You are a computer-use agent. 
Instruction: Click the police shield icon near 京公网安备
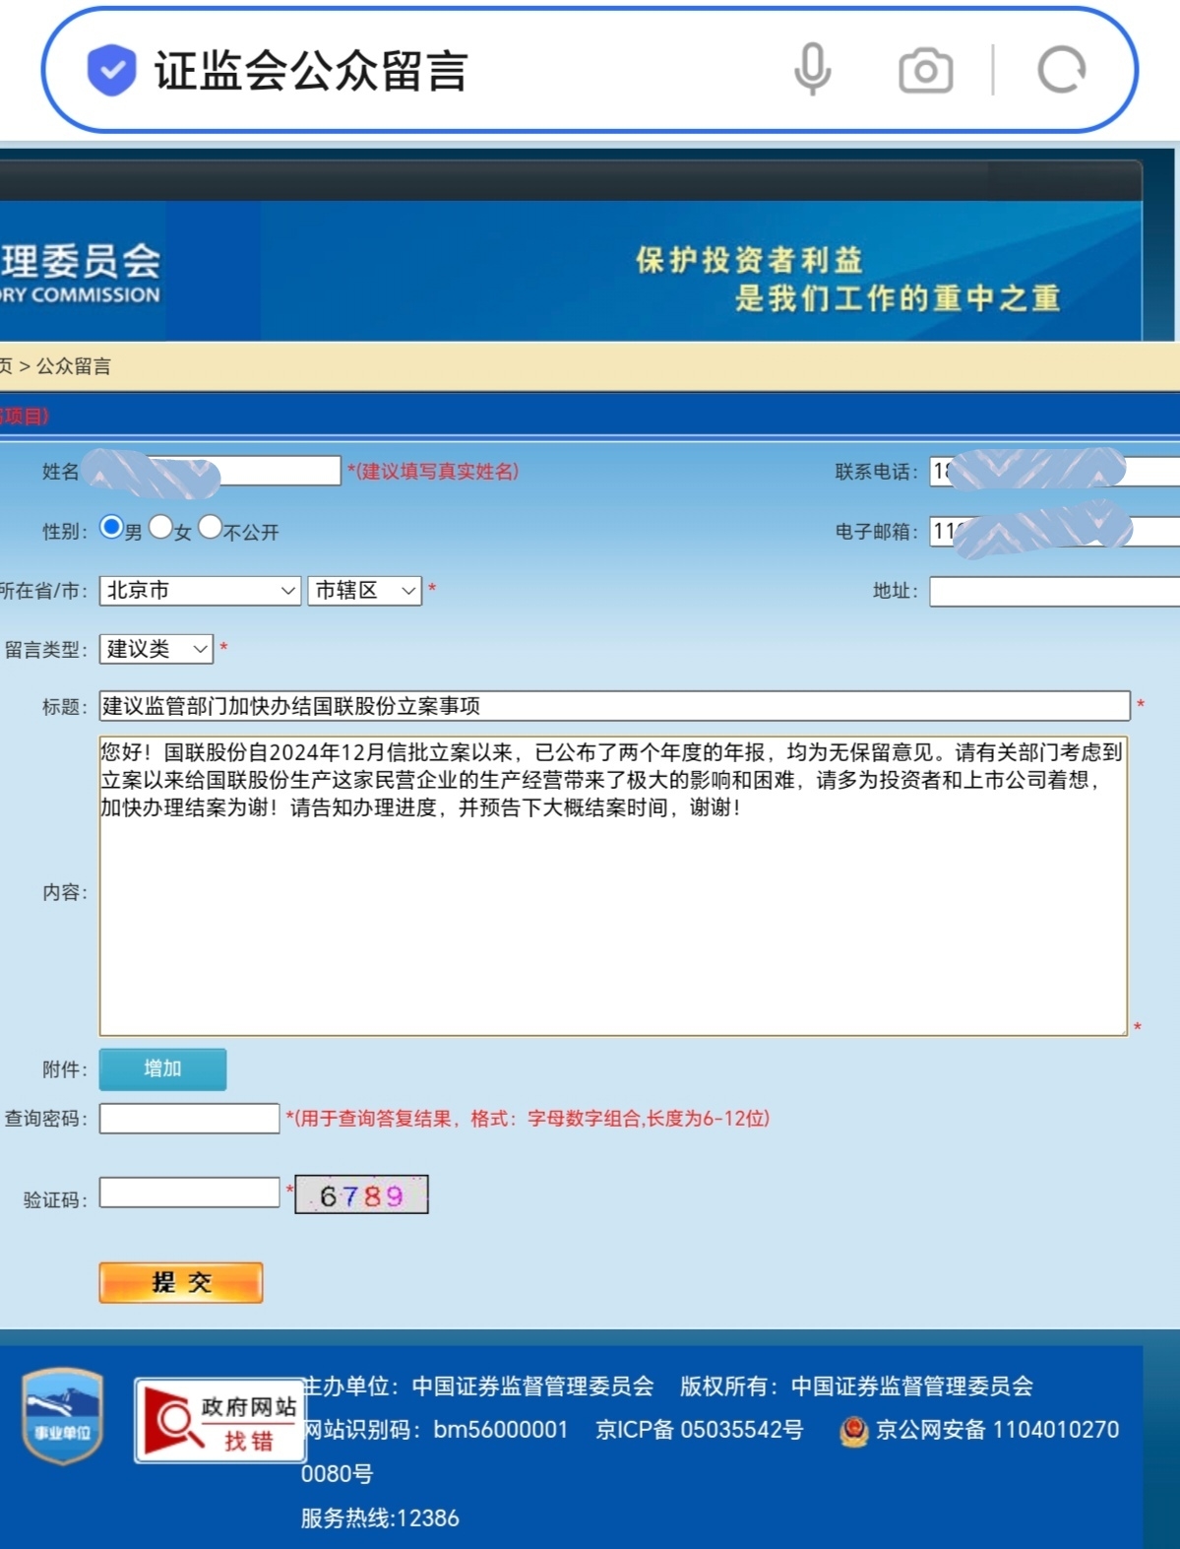[853, 1430]
